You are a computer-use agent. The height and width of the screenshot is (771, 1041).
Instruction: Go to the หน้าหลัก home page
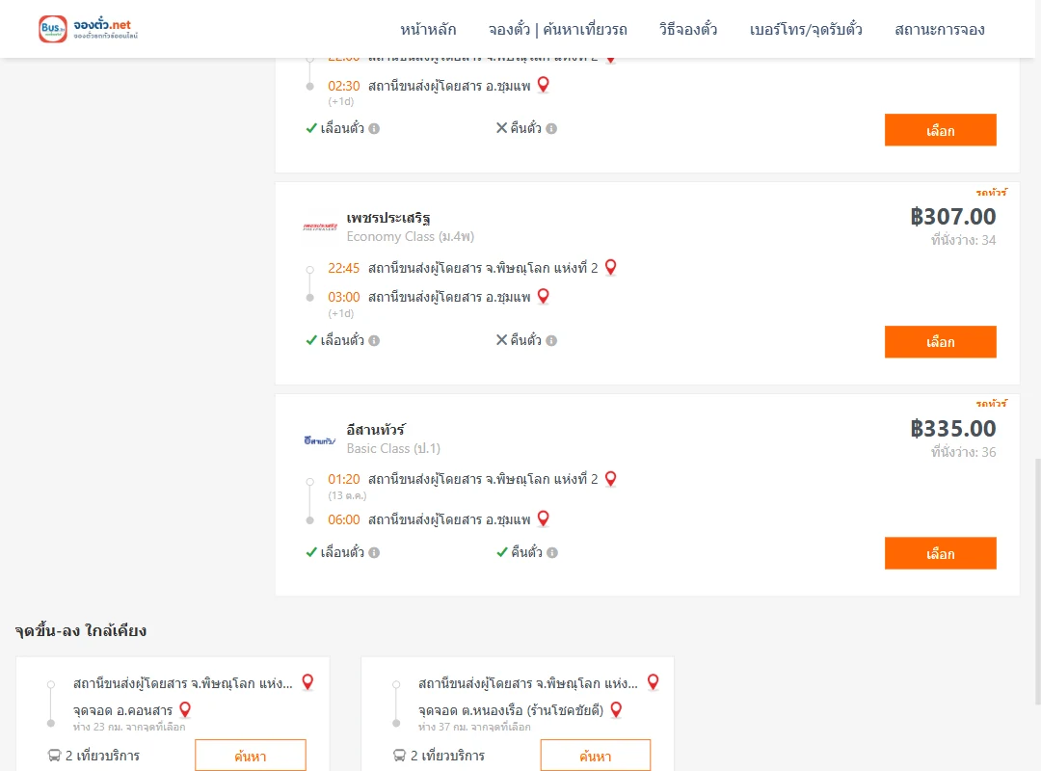428,29
